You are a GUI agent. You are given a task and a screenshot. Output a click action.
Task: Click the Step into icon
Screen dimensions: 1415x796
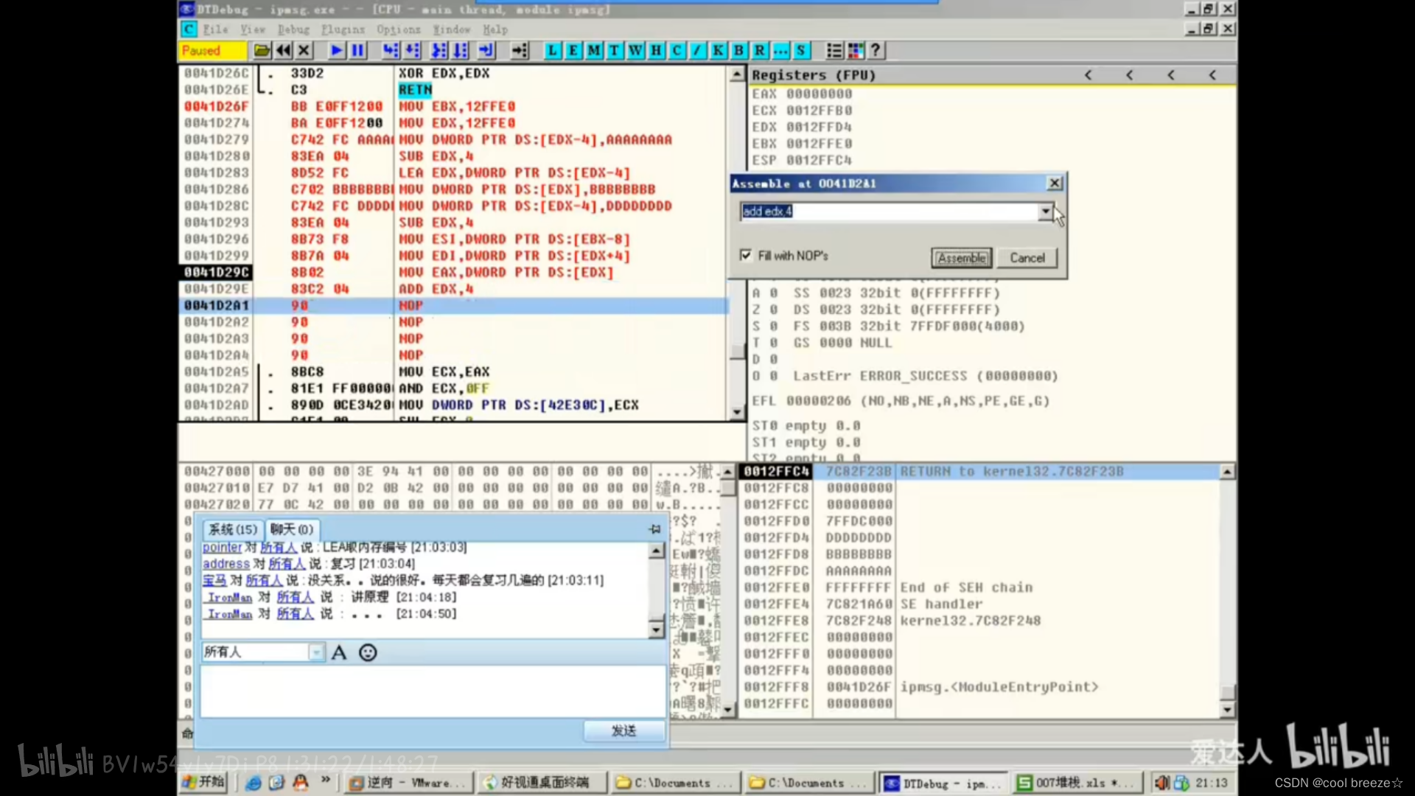(391, 50)
